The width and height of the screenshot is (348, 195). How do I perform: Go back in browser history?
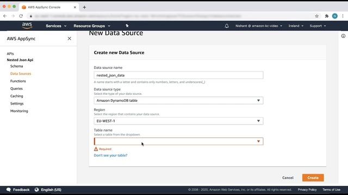[x=5, y=16]
